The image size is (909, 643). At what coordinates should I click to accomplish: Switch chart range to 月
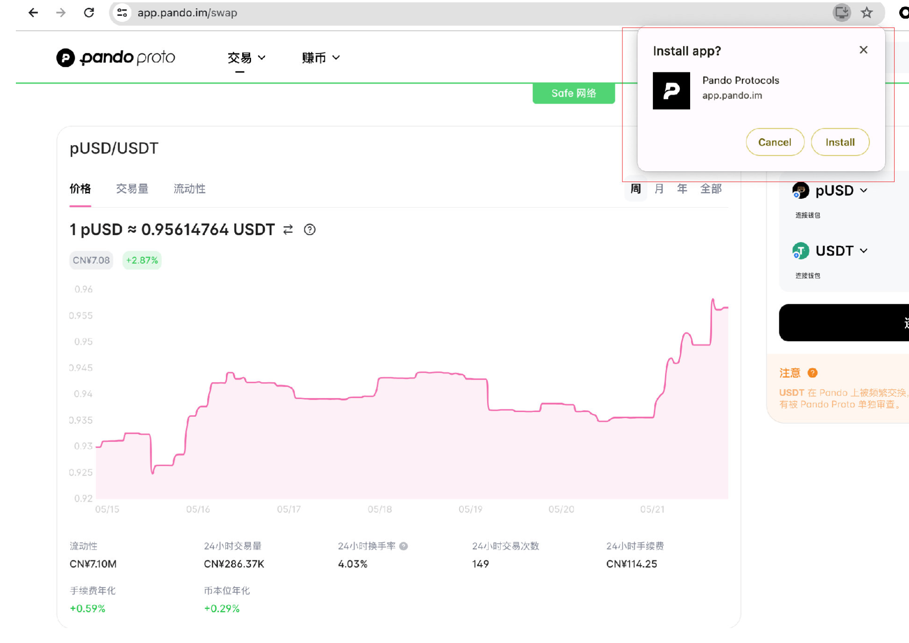659,189
